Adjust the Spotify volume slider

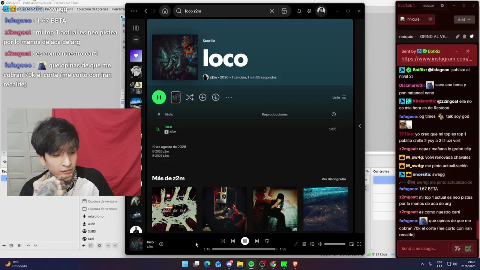pos(335,244)
